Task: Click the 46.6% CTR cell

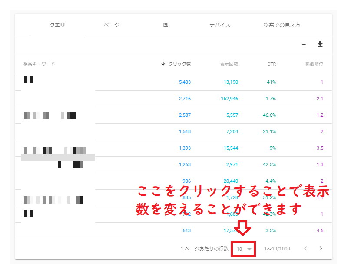Action: point(269,115)
